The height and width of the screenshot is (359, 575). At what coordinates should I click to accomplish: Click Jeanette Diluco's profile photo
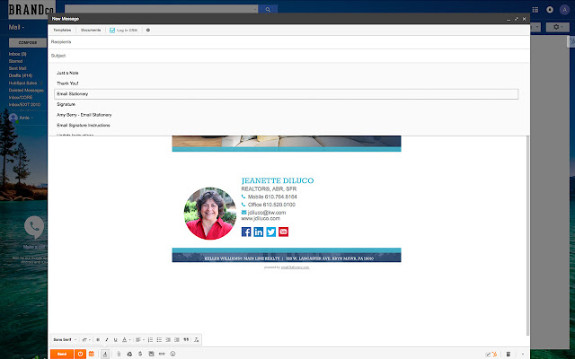click(x=209, y=214)
